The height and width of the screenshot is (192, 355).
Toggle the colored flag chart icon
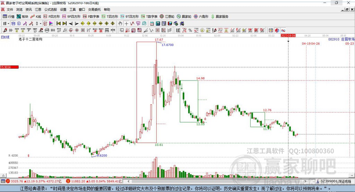51,24
